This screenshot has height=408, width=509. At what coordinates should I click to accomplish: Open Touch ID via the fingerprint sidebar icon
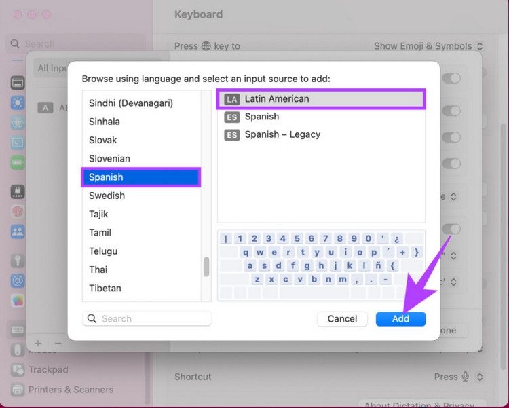point(18,212)
